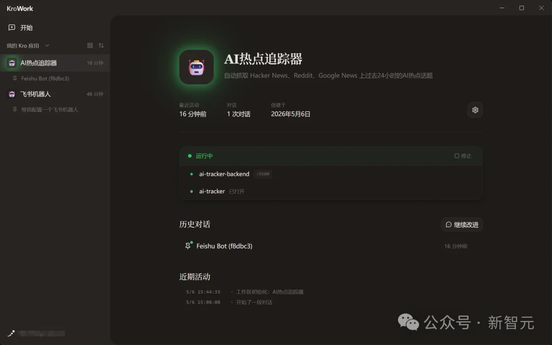The height and width of the screenshot is (345, 552).
Task: Click the 1 次对话 stat
Action: [239, 114]
